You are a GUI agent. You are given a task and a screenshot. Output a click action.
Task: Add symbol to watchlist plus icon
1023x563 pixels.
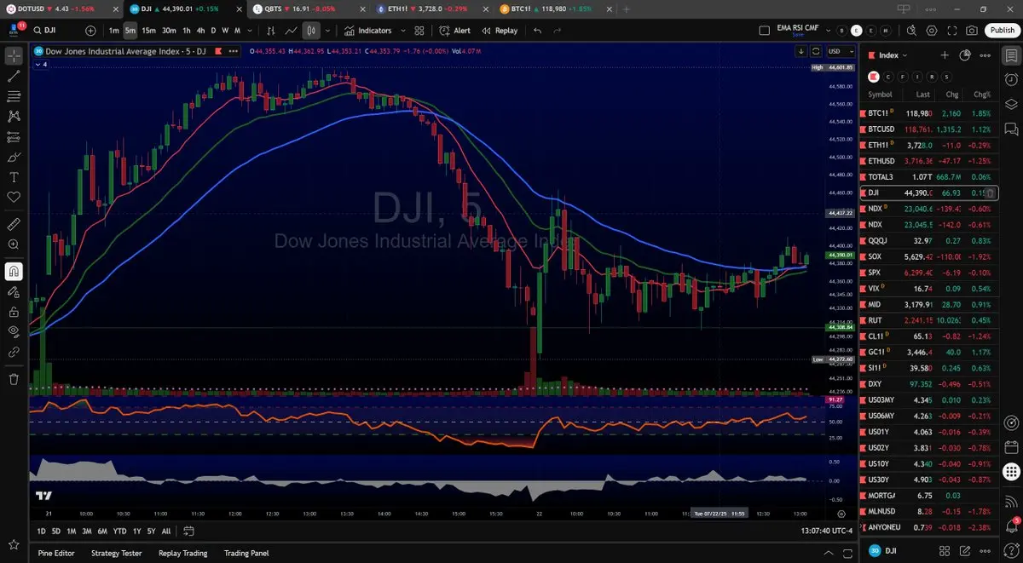[x=944, y=55]
